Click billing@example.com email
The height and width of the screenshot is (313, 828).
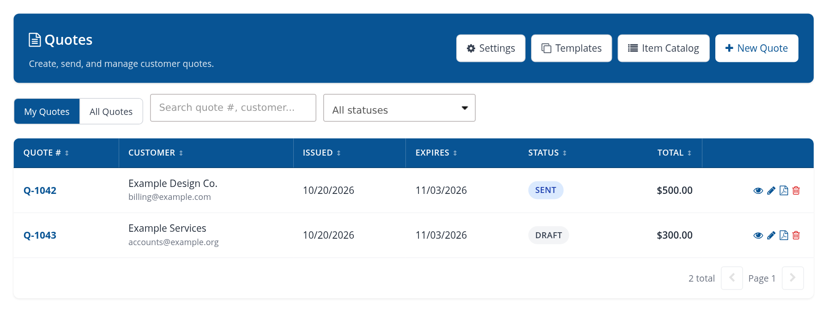coord(169,197)
